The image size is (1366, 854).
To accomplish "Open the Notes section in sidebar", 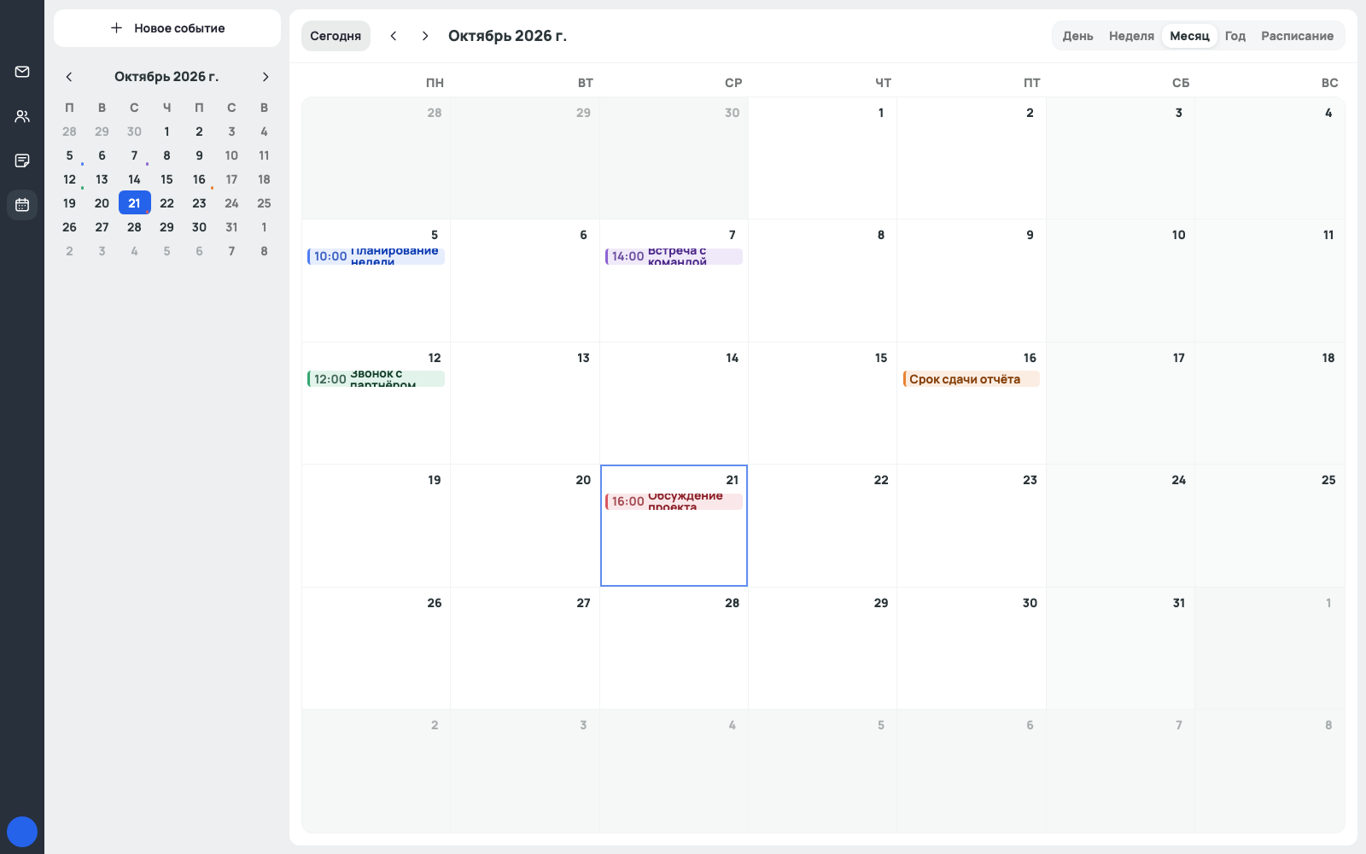I will coord(22,161).
